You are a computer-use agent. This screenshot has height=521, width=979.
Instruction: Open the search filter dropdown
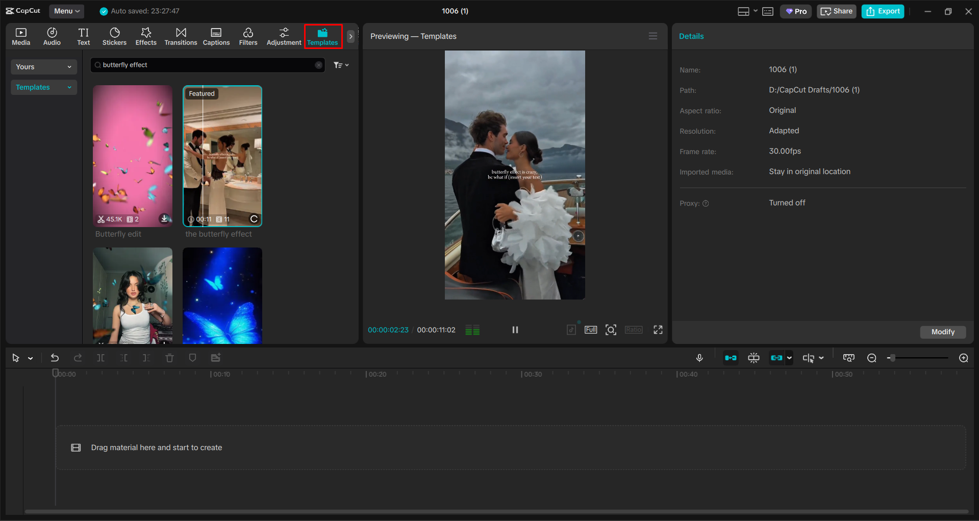click(340, 65)
